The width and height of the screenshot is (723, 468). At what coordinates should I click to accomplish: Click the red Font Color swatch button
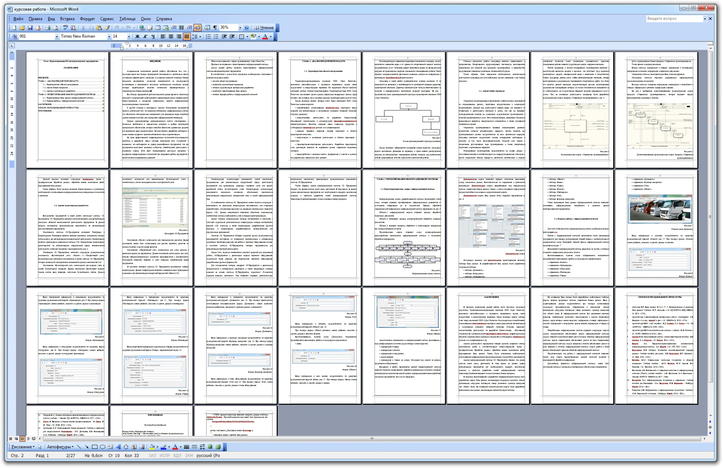tap(265, 36)
